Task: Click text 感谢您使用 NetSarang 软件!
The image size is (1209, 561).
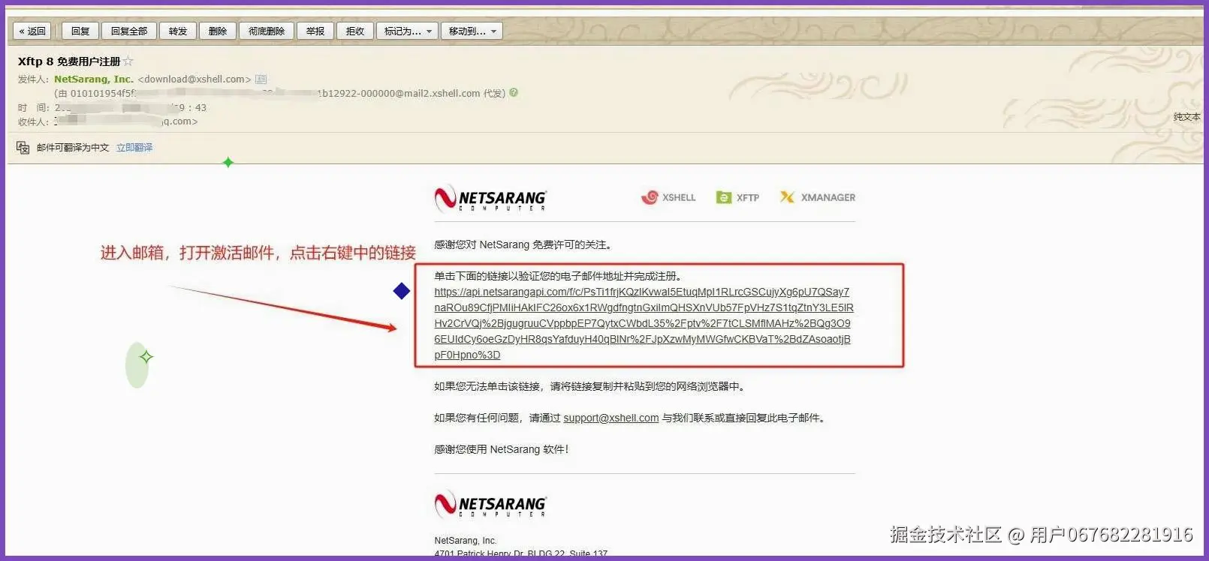Action: pos(501,449)
